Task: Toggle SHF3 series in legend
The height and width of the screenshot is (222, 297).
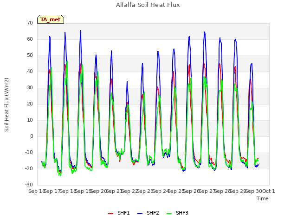Action: coord(177,213)
